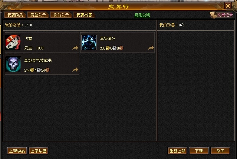Open the 交易记录 scroll icon
Viewport: 237px width, 159px height.
[213, 15]
